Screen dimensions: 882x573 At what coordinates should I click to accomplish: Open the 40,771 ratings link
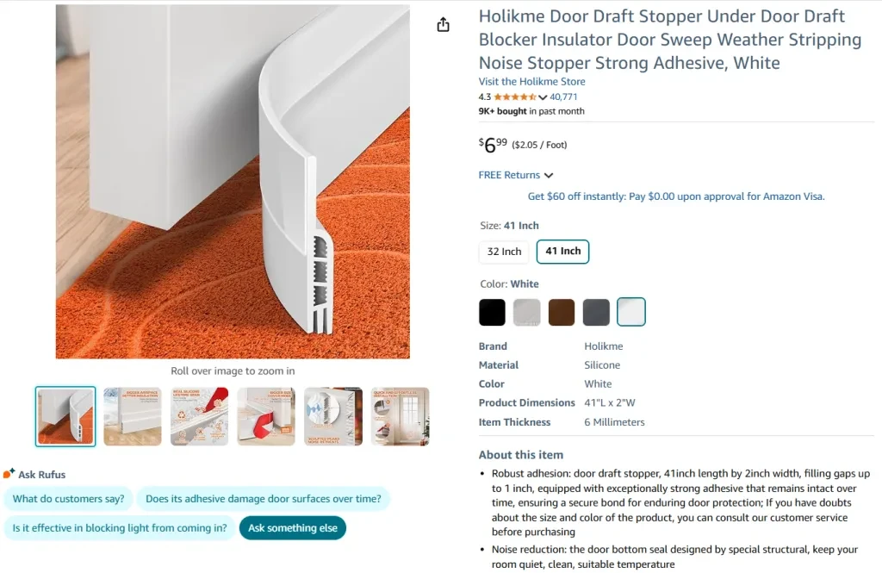[563, 97]
